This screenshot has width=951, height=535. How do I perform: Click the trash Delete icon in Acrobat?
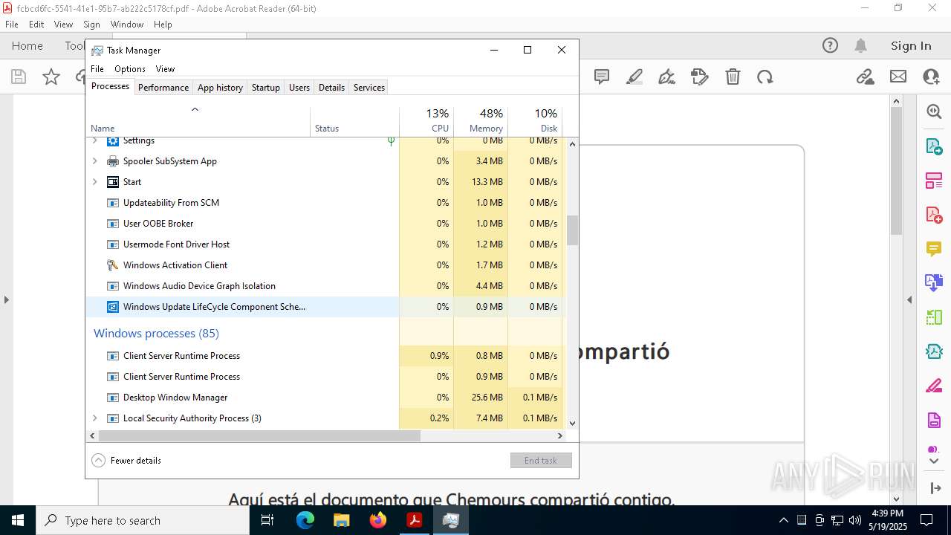[733, 77]
